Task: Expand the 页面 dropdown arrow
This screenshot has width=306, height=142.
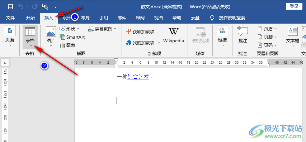Action: point(10,45)
